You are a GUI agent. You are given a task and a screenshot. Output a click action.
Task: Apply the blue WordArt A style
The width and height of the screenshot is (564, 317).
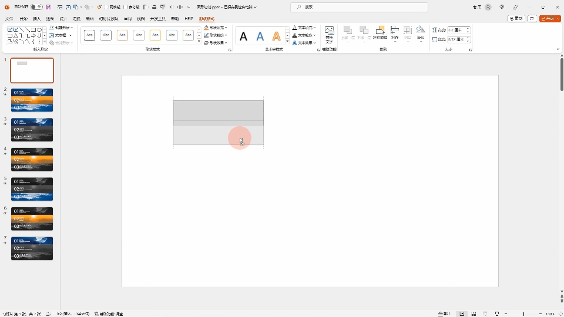[260, 36]
